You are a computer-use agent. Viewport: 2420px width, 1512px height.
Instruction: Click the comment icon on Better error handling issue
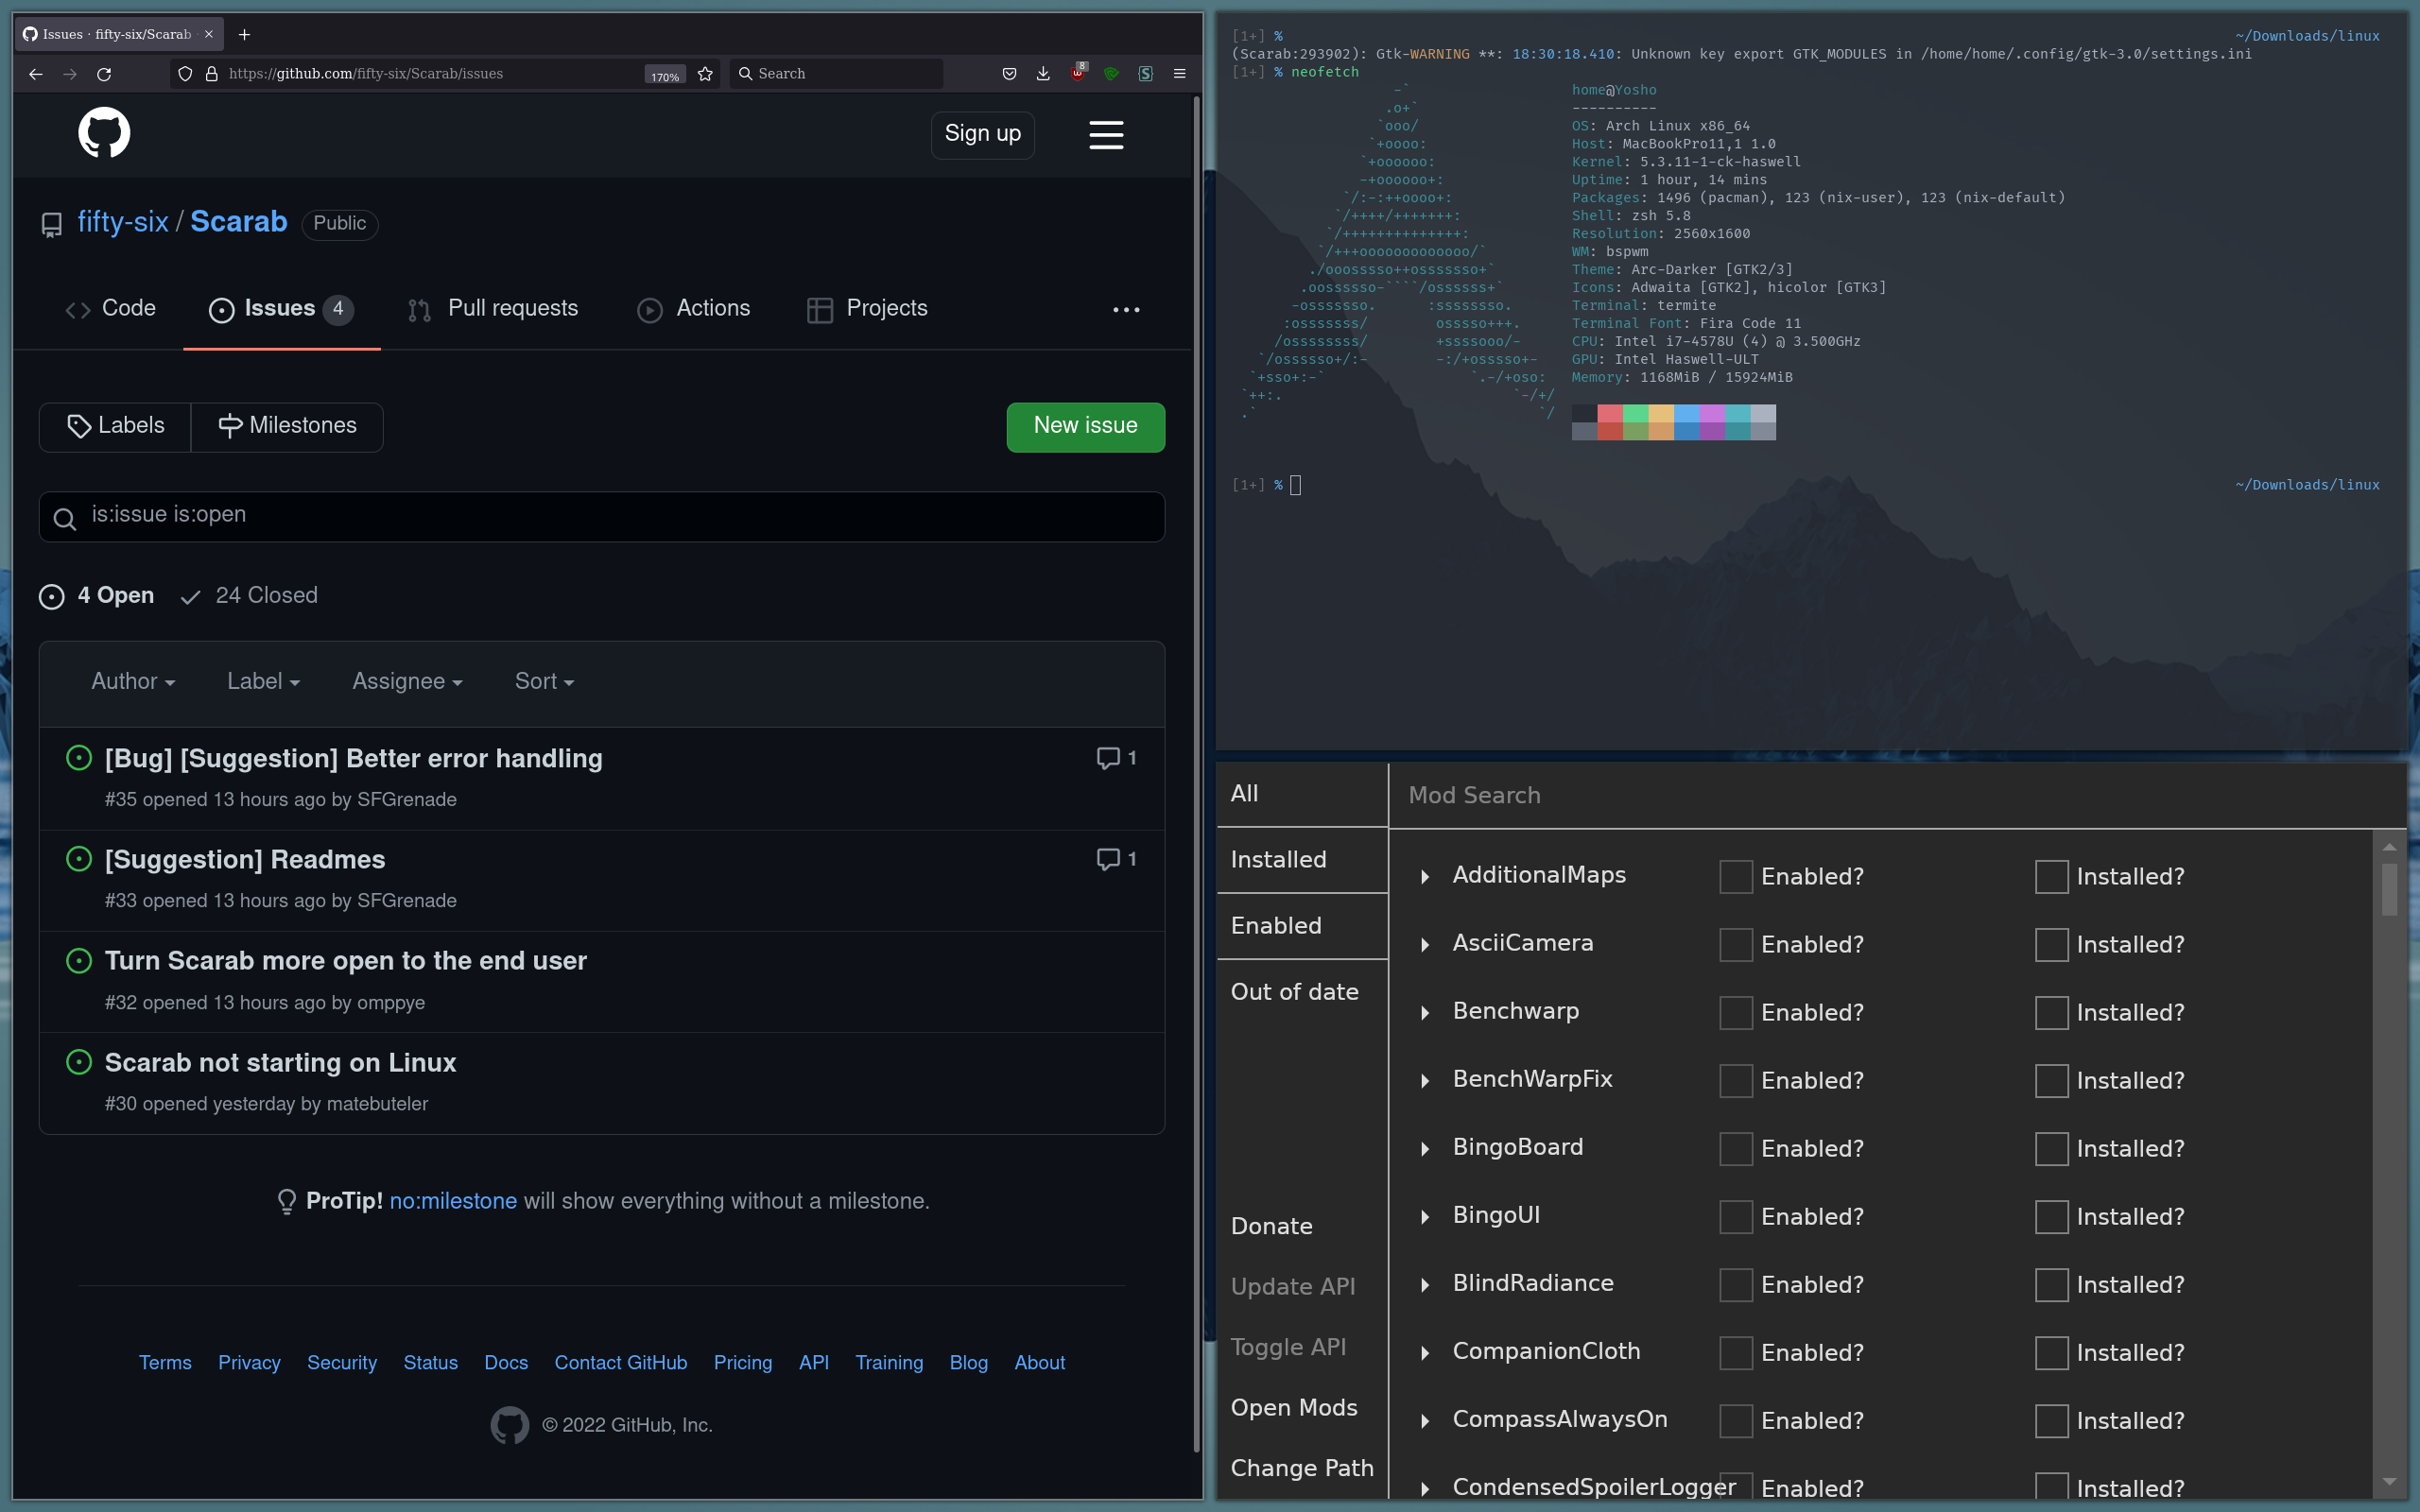[x=1107, y=757]
